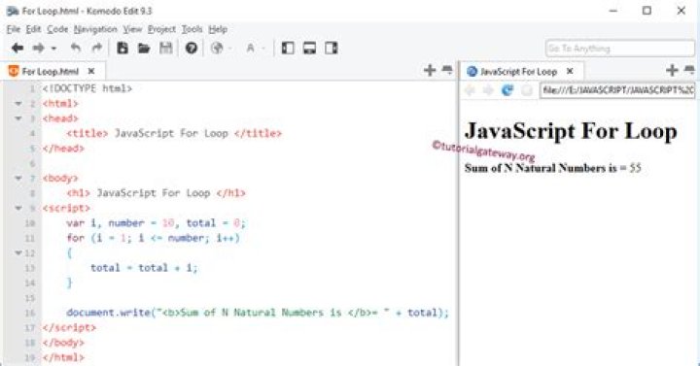Click the Forward navigation arrow in toolbar
700x366 pixels.
pyautogui.click(x=39, y=48)
